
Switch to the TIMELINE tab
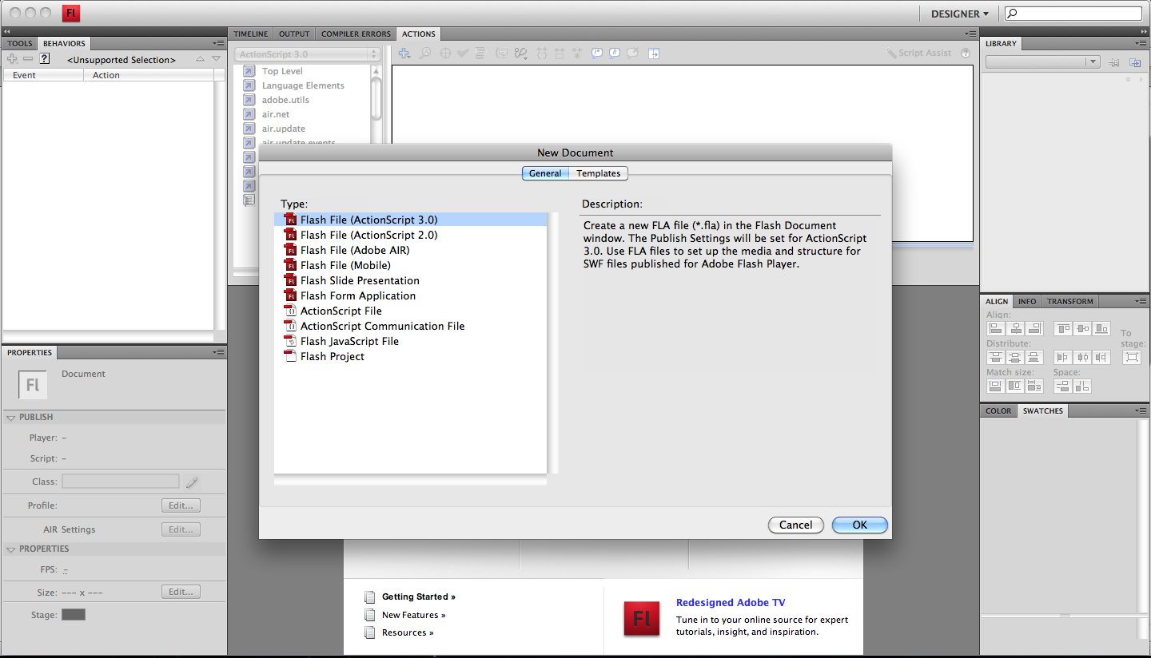(x=251, y=34)
